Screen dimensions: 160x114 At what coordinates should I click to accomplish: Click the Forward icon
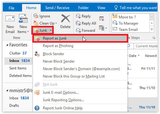coord(78,30)
